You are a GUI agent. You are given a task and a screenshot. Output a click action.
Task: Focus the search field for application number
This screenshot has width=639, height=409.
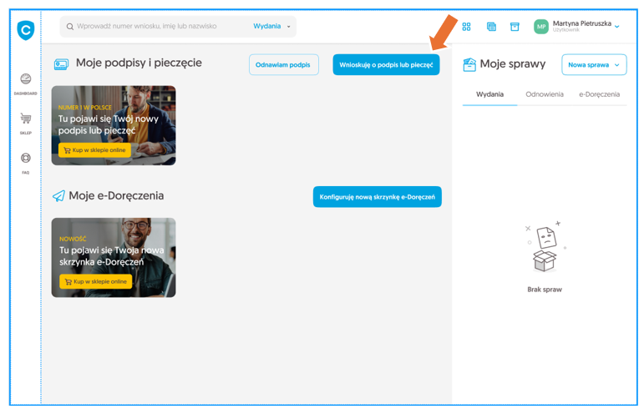(159, 27)
